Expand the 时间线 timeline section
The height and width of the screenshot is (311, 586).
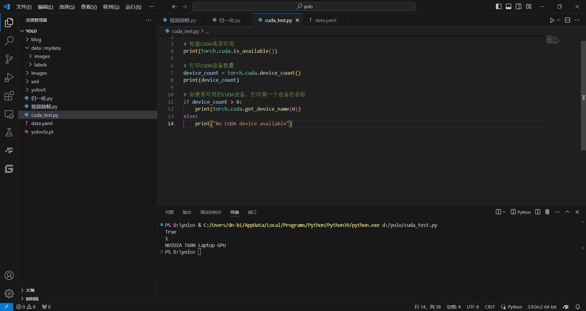(88, 299)
